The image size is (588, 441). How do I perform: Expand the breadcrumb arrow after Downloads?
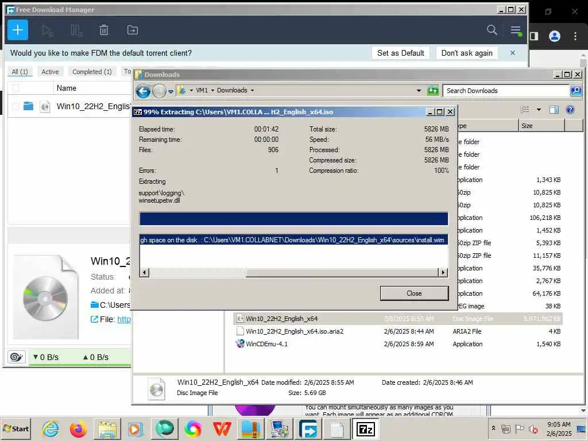(253, 90)
